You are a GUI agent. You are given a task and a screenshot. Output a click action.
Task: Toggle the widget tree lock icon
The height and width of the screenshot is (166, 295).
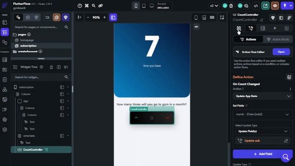[51, 67]
